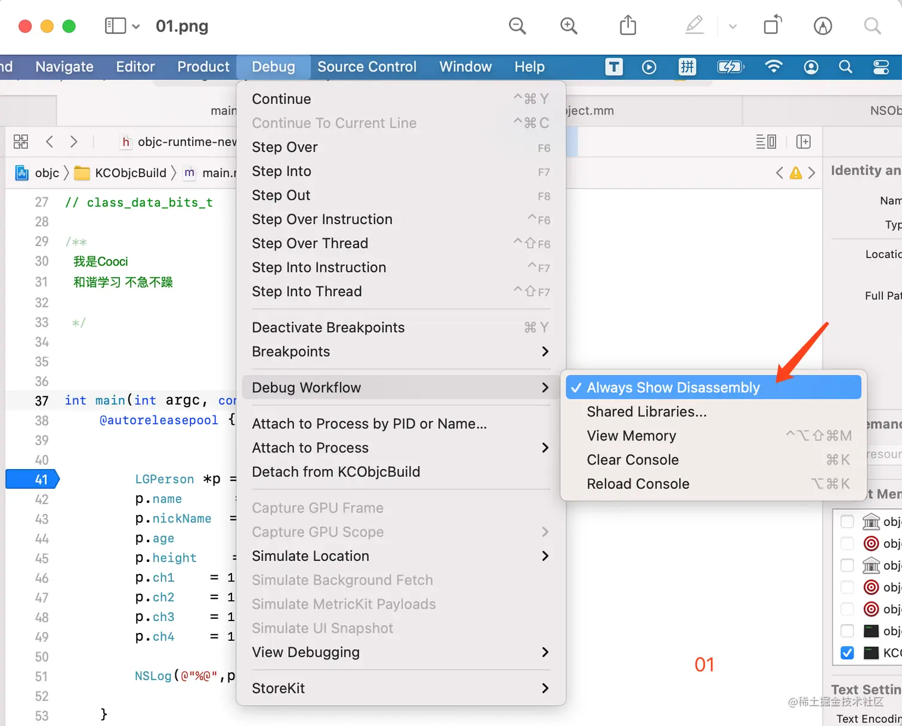Activate the Markup pencil tool
This screenshot has width=902, height=726.
tap(694, 25)
